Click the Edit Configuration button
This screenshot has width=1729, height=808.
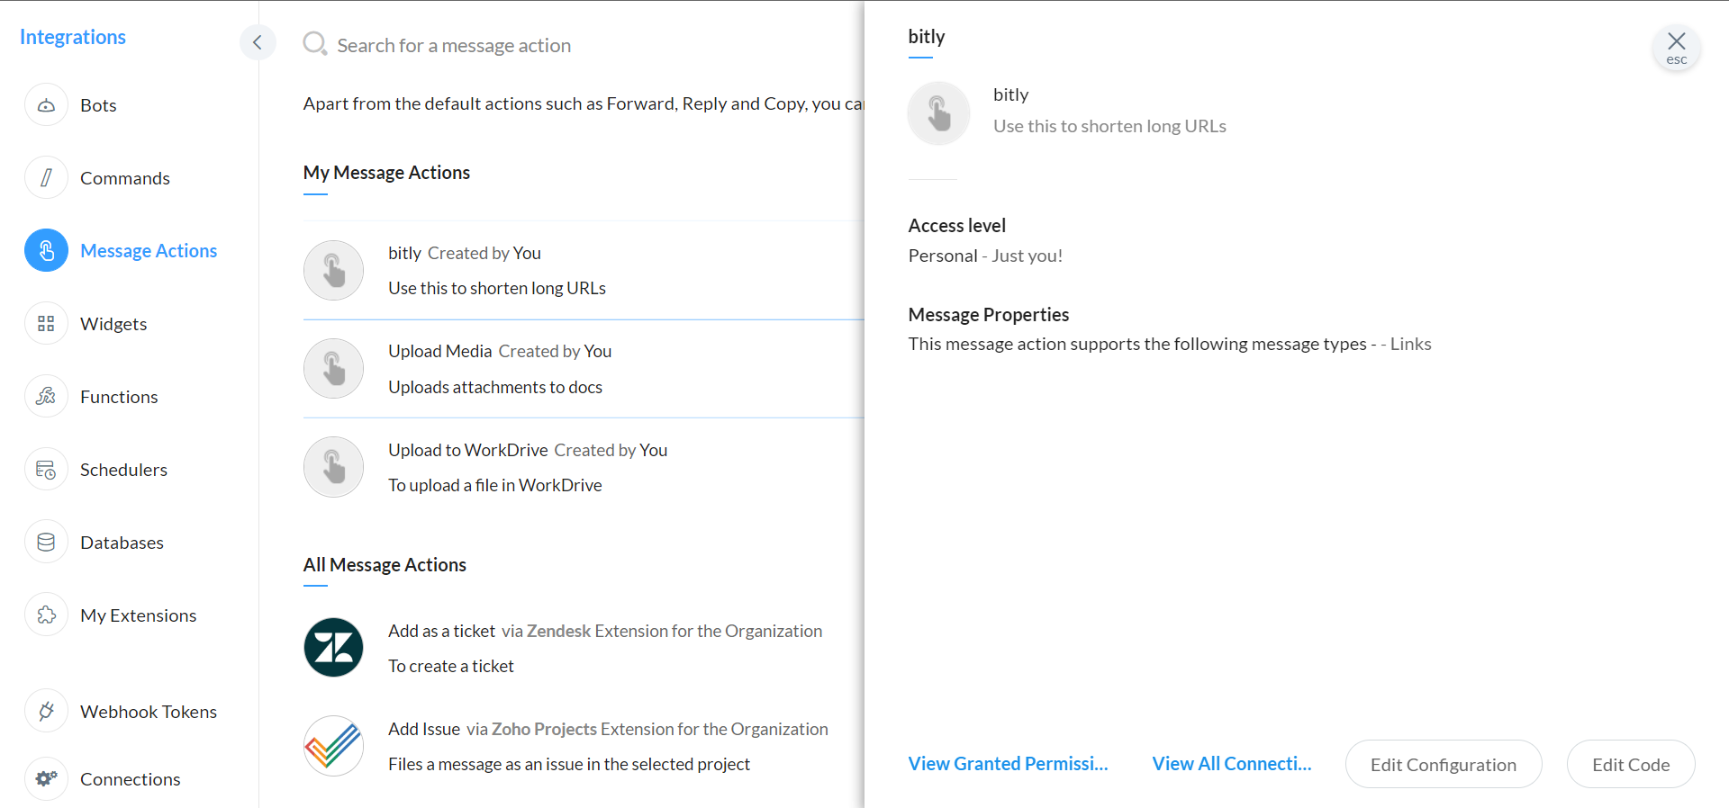tap(1444, 765)
